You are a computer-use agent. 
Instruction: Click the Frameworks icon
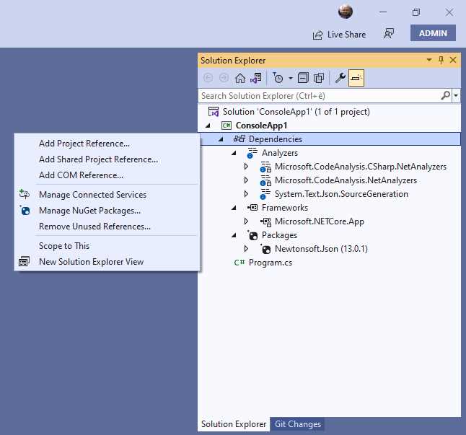(252, 207)
